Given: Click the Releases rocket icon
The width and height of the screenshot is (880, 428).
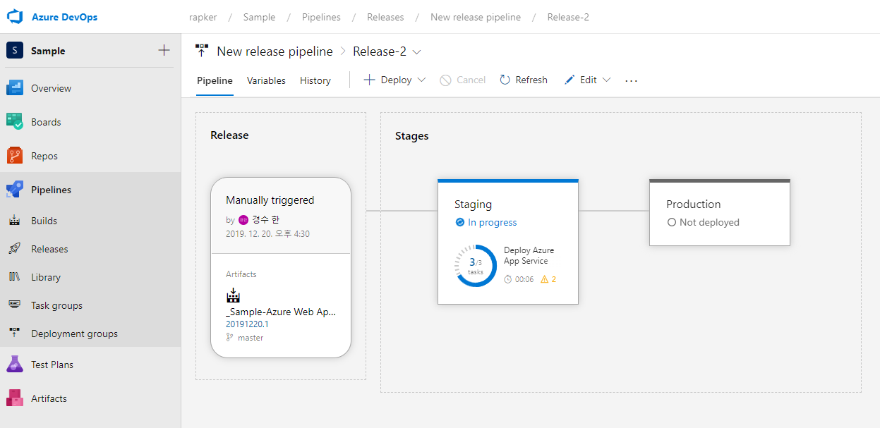Looking at the screenshot, I should [x=15, y=249].
